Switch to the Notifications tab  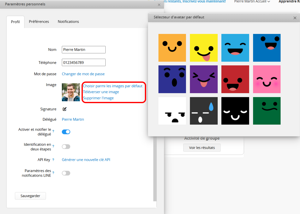68,22
